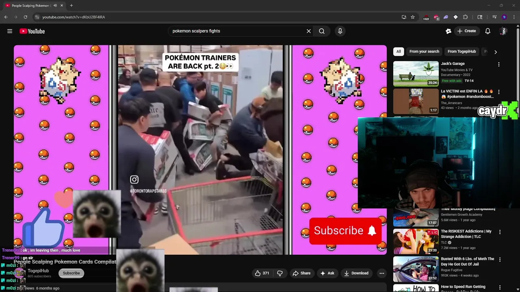Screen dimensions: 520x292
Task: Click the Create button
Action: (x=466, y=31)
